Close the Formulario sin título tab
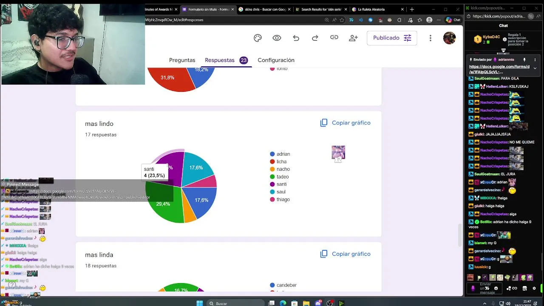The height and width of the screenshot is (306, 544). pyautogui.click(x=232, y=9)
